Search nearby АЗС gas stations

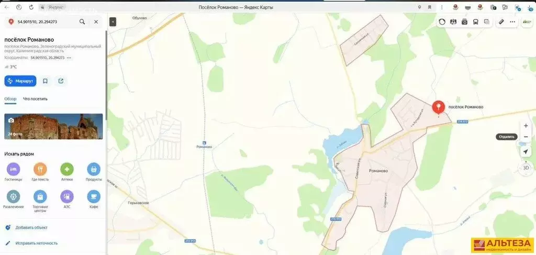tap(67, 197)
